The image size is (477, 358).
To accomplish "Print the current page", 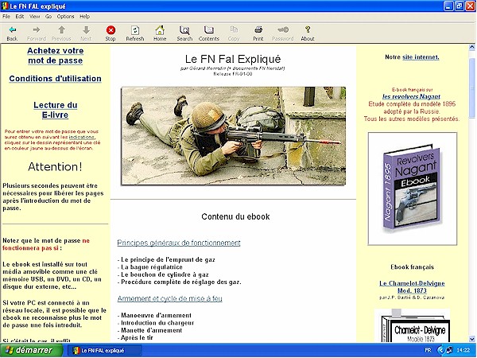I will [258, 33].
